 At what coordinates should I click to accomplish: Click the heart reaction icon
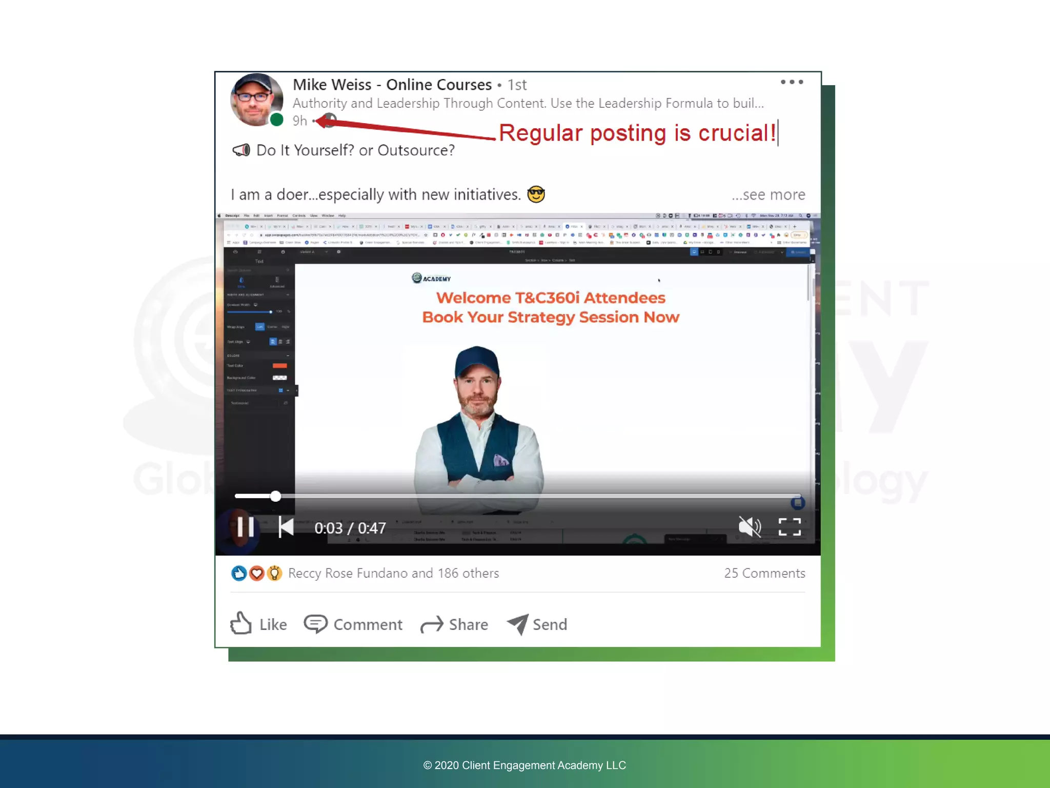click(x=256, y=573)
